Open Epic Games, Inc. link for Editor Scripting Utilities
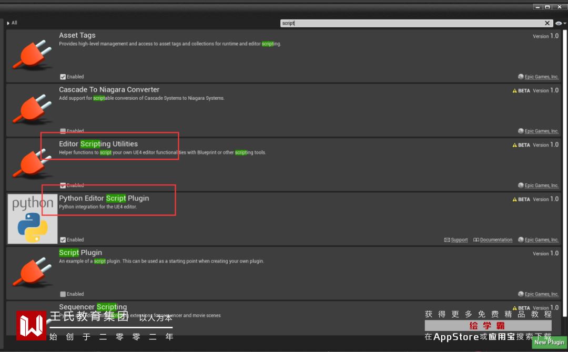The image size is (568, 352). coord(542,185)
